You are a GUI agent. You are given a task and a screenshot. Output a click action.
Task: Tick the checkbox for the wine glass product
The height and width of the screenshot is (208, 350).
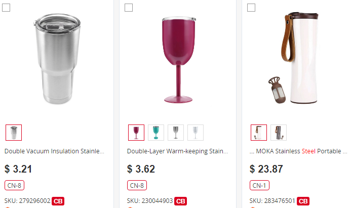click(x=129, y=8)
